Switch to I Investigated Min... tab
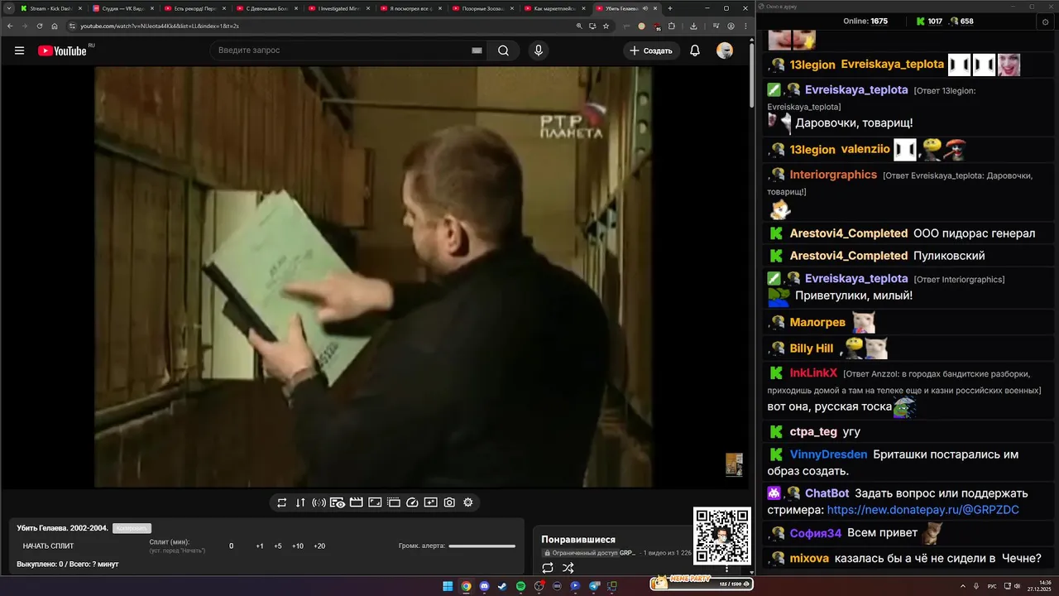 (339, 8)
